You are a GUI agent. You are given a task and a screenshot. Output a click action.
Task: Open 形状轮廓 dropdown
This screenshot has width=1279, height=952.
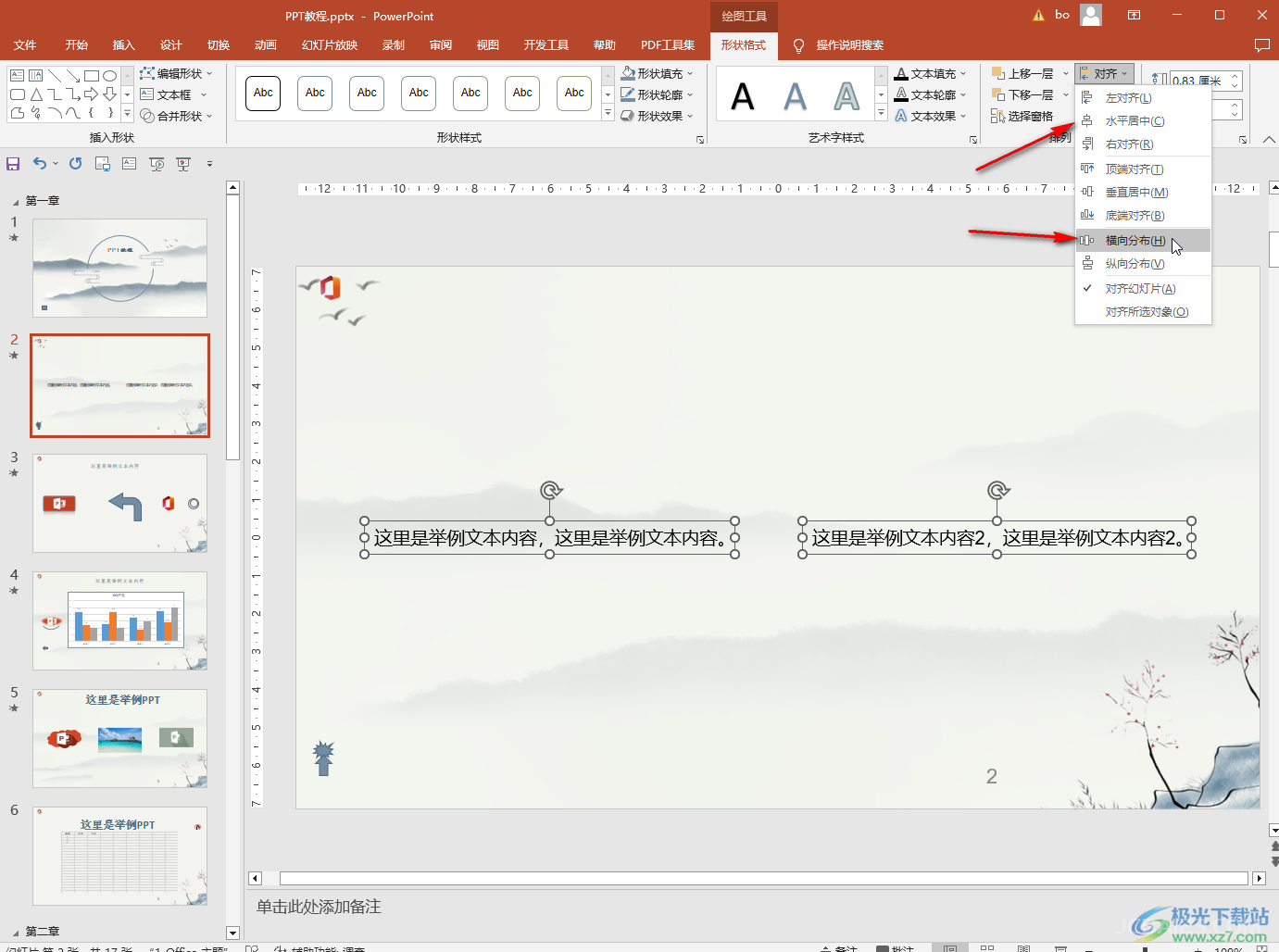tap(657, 94)
